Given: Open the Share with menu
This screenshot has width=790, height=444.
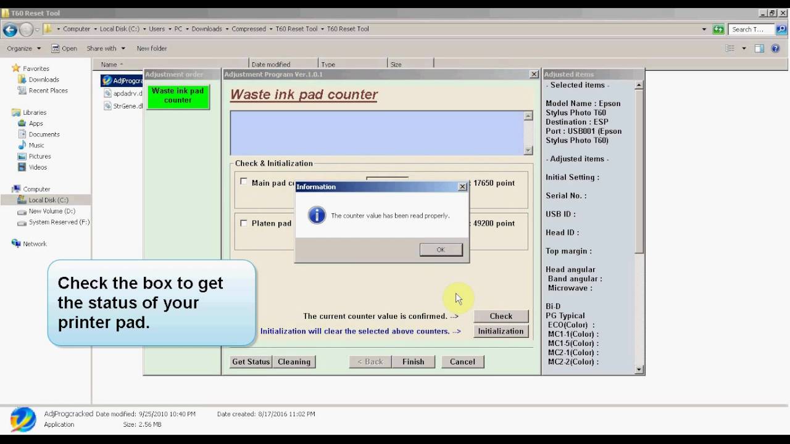Looking at the screenshot, I should 106,48.
